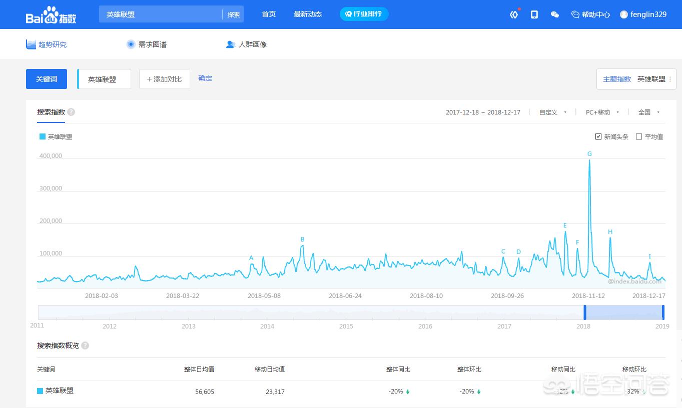Open the 主题指数 英雄联盟 selector
Screen dimensions: 682x408
pyautogui.click(x=636, y=79)
